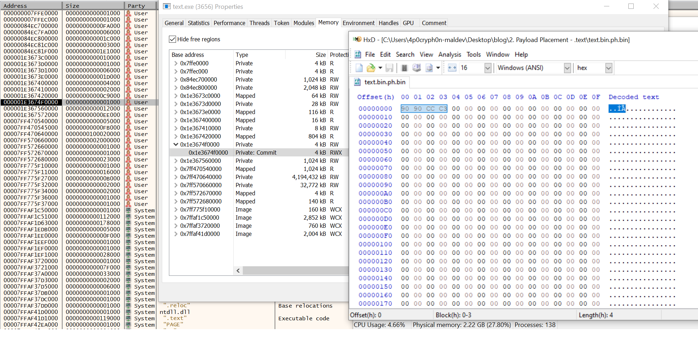Click hex byte C3 in first row
The width and height of the screenshot is (698, 339).
(443, 108)
